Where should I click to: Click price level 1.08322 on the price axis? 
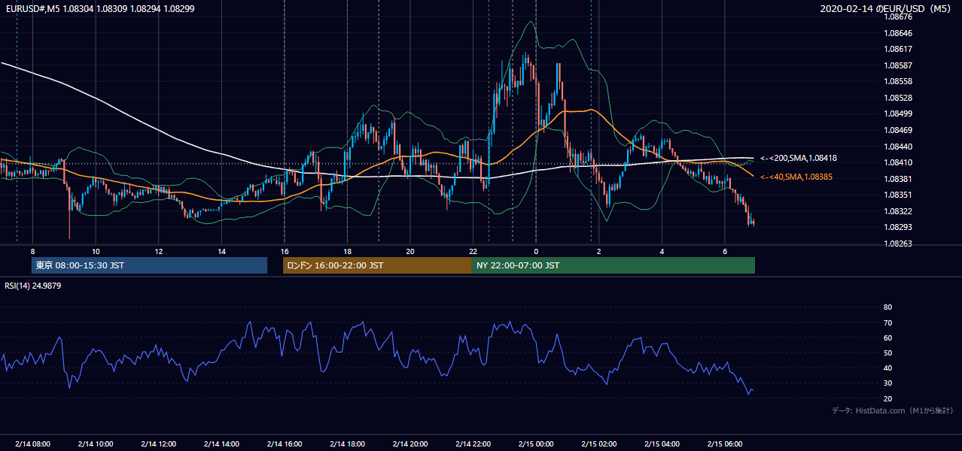coord(898,211)
